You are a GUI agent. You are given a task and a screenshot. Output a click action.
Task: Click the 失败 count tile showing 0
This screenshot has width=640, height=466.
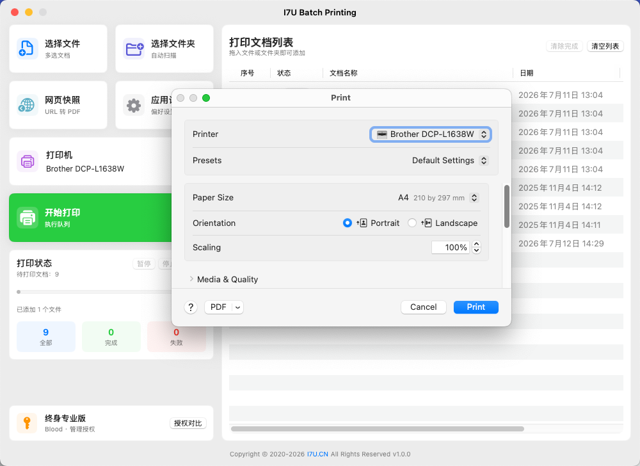click(x=177, y=337)
